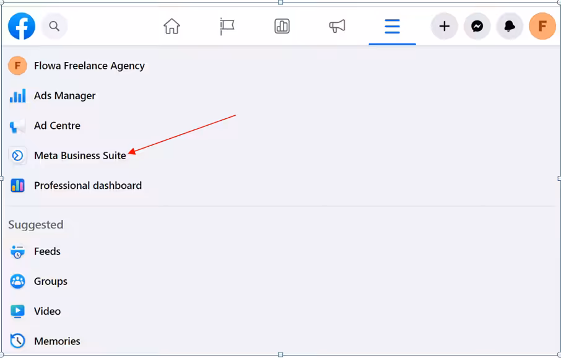
Task: Open Professional dashboard
Action: (88, 185)
